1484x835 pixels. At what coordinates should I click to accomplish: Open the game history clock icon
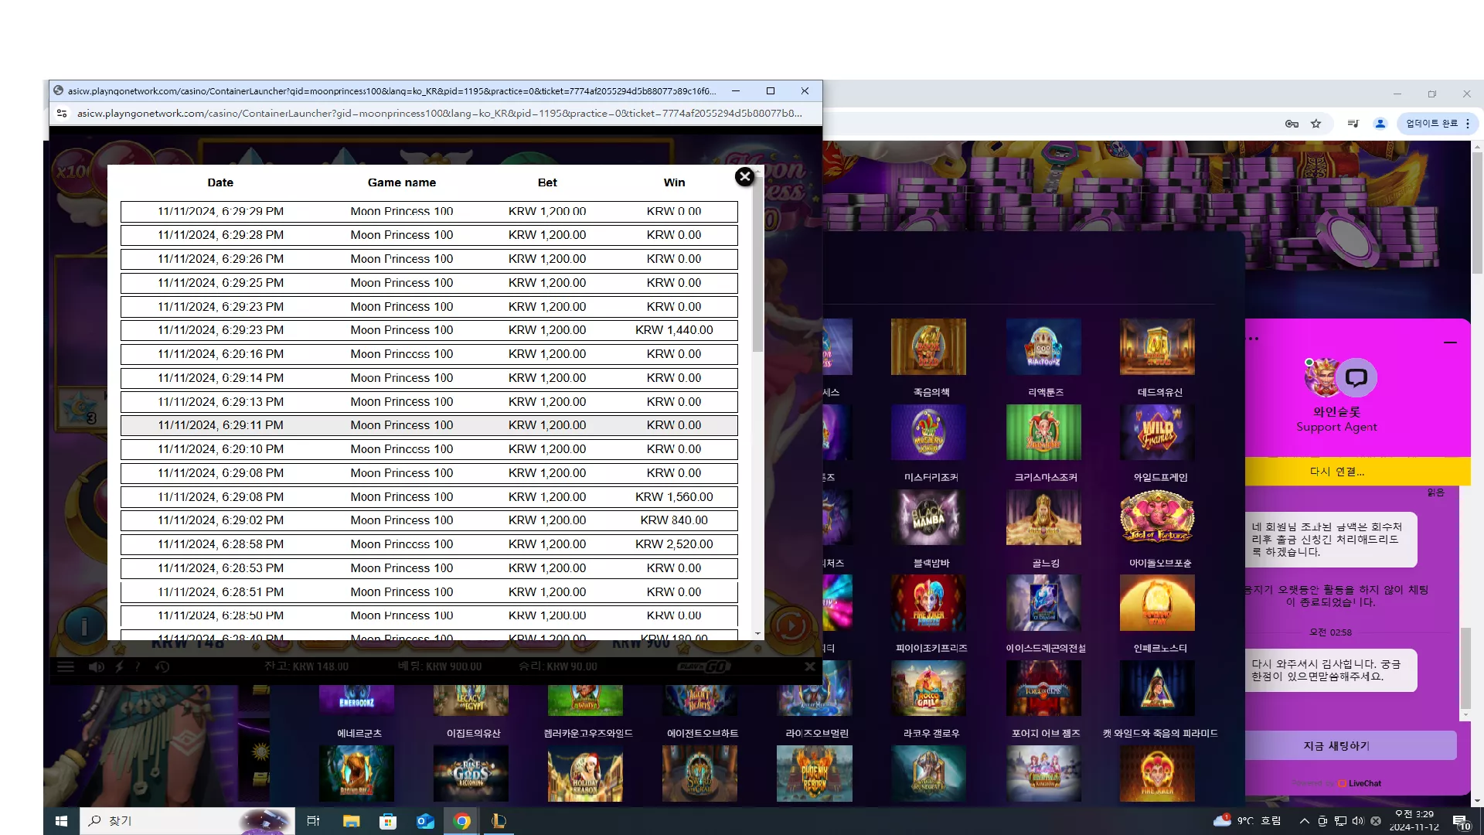(x=162, y=666)
